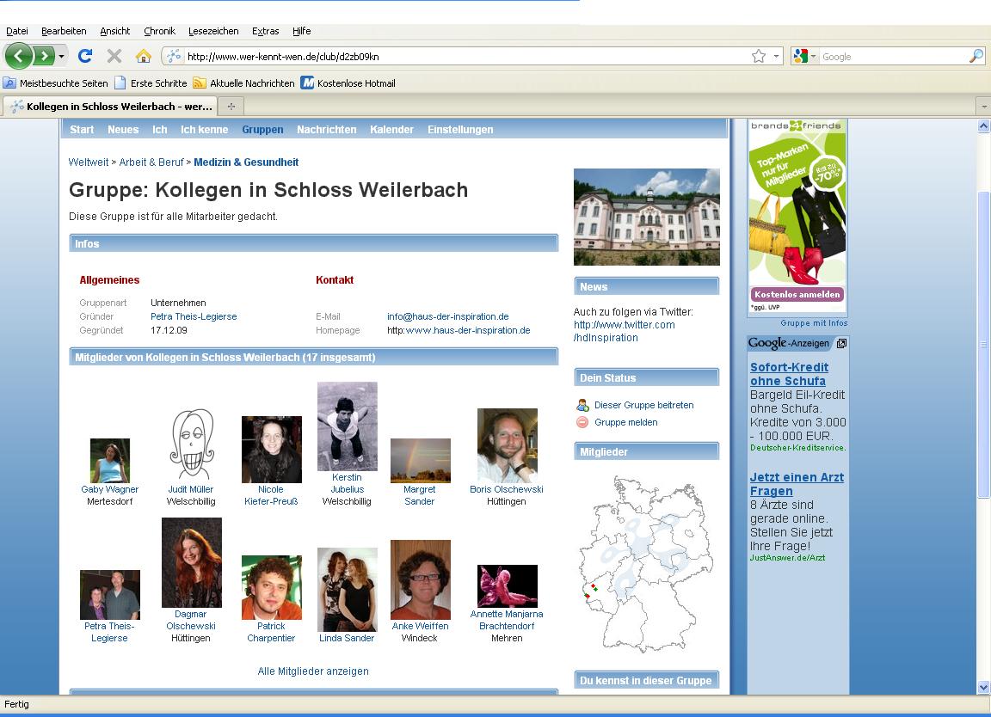Click the search magnifier icon

[976, 56]
